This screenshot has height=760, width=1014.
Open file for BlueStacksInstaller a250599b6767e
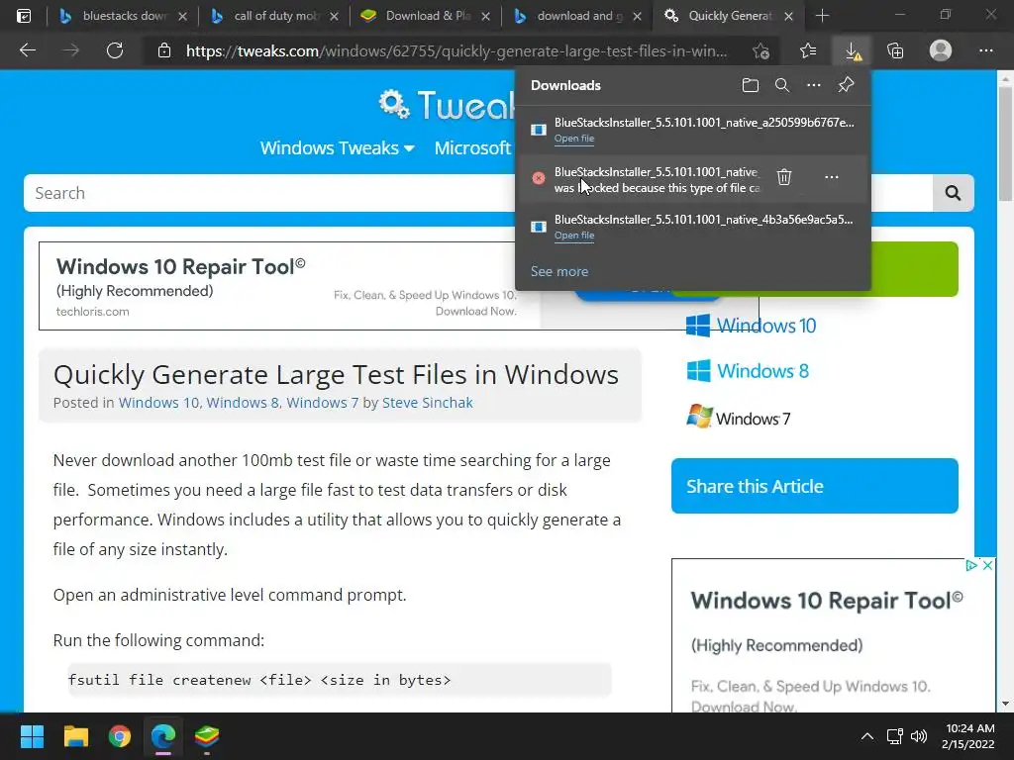[x=574, y=139]
